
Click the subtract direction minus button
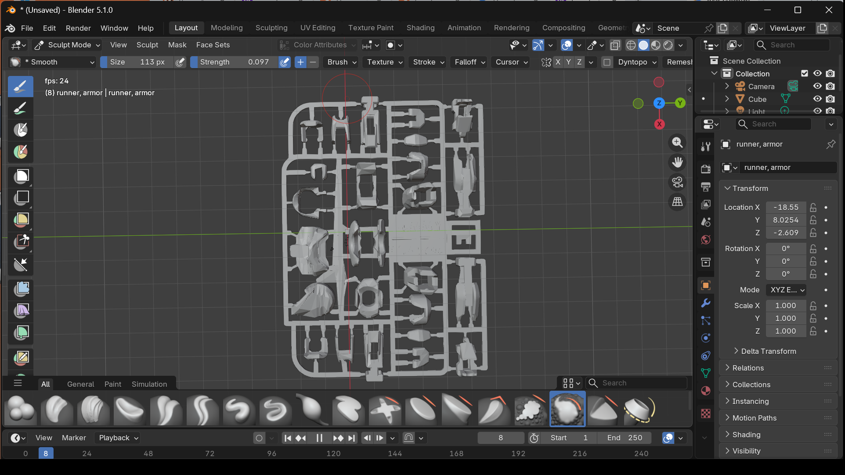[x=313, y=62]
